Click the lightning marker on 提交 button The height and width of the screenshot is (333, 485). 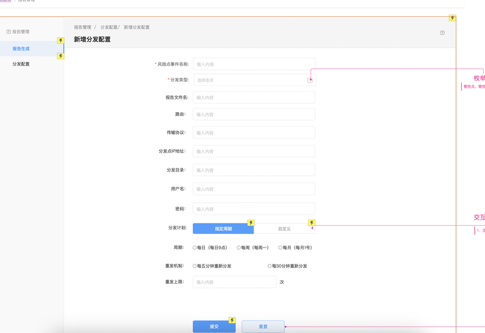click(x=232, y=320)
